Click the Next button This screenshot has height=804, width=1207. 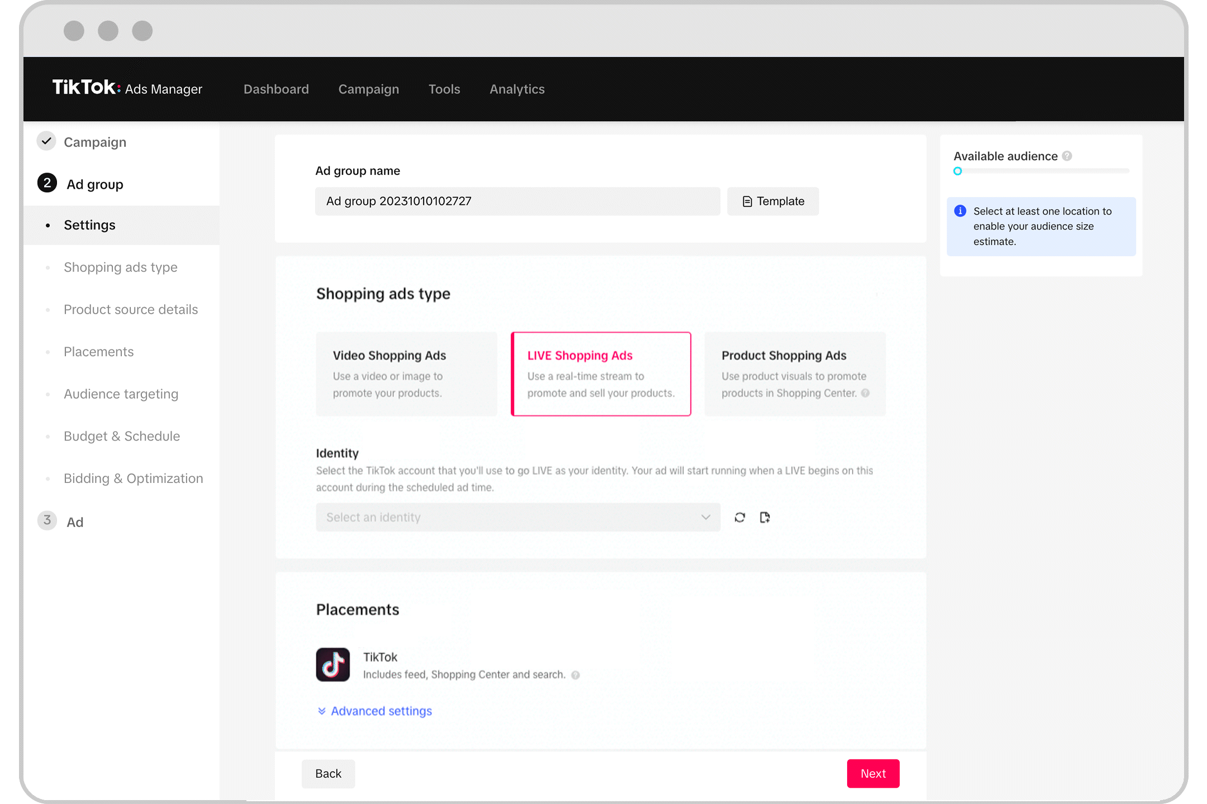[873, 773]
